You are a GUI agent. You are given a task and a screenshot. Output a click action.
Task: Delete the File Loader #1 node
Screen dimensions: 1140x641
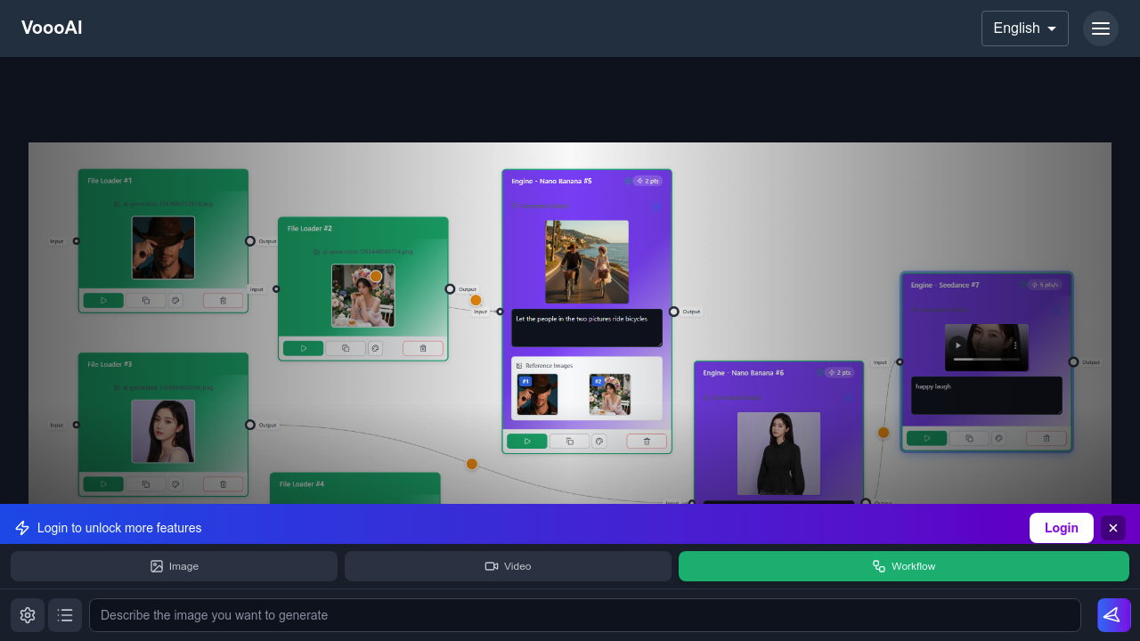tap(223, 300)
